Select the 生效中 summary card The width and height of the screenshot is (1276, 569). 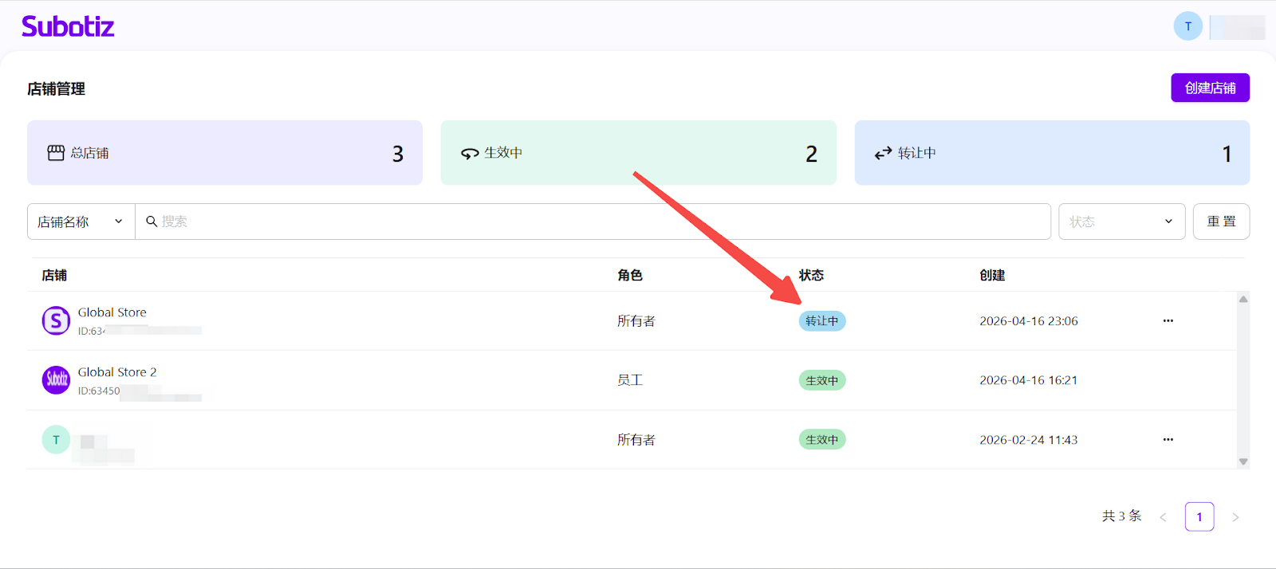pyautogui.click(x=638, y=153)
